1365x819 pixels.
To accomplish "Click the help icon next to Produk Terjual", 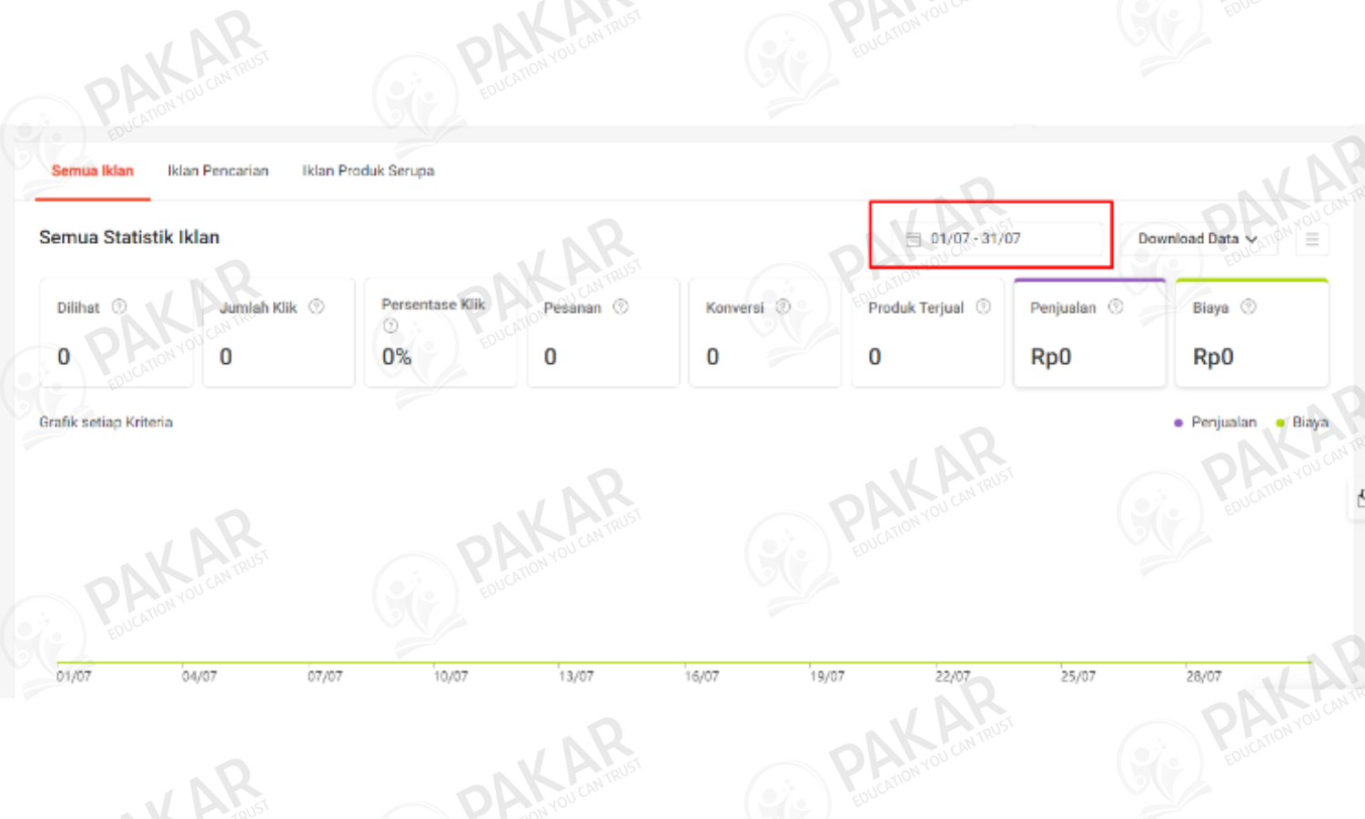I will [x=984, y=307].
